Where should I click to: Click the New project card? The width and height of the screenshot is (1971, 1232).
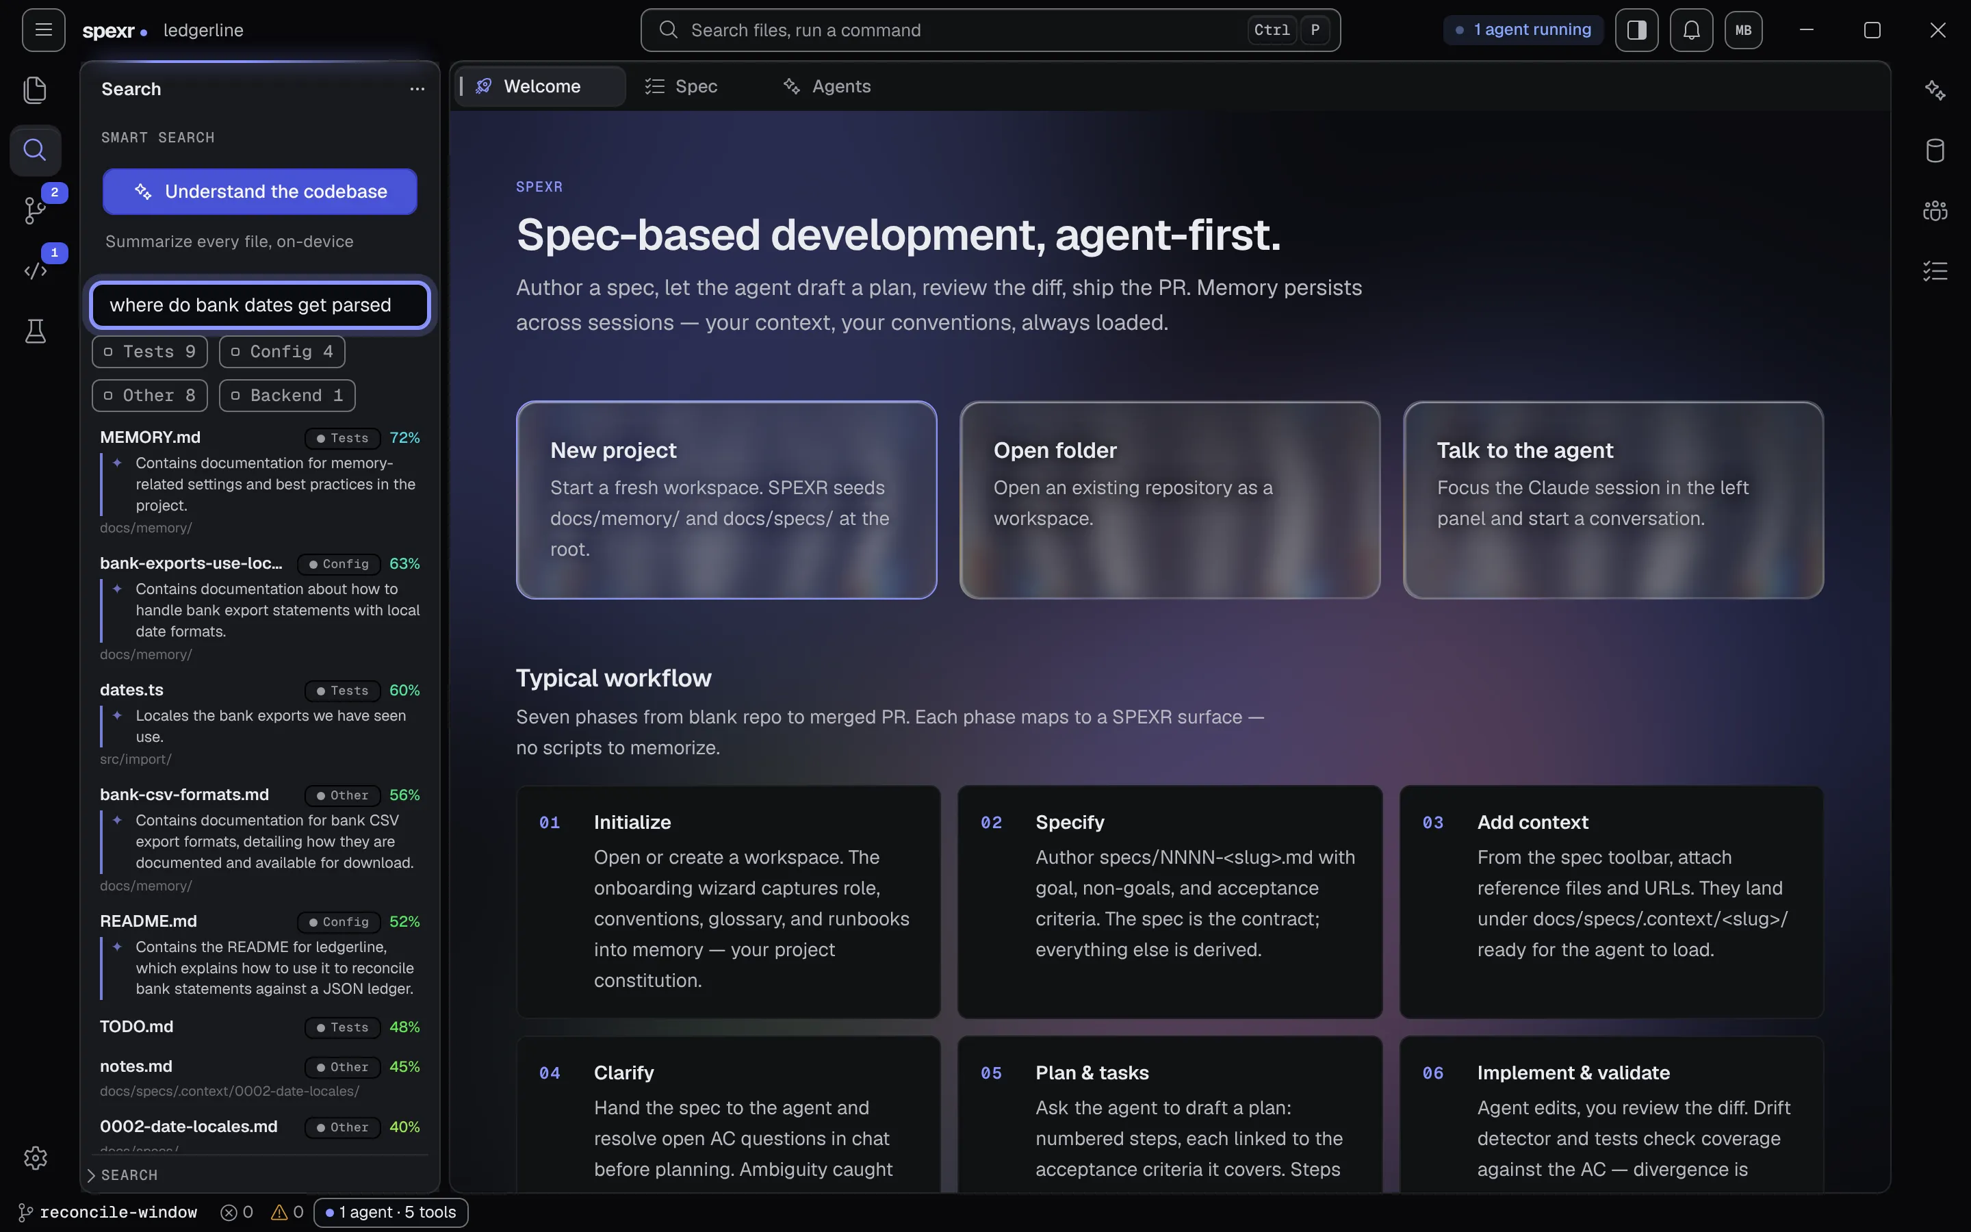point(727,500)
